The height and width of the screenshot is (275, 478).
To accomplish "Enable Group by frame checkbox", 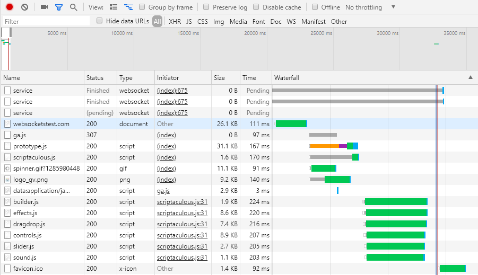I will coord(142,7).
